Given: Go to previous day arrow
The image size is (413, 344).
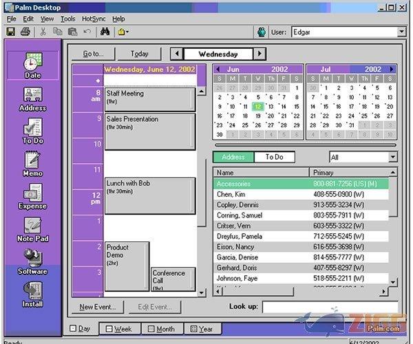Looking at the screenshot, I should 177,54.
